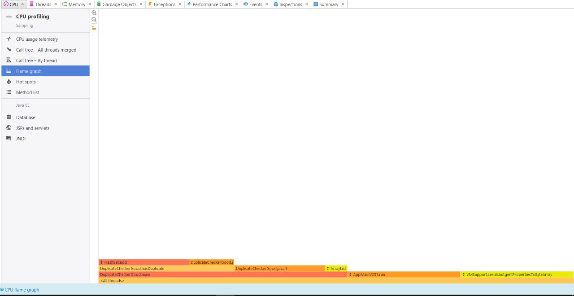The height and width of the screenshot is (296, 574).
Task: Expand the HashSet.add frame arrows
Action: (102, 262)
